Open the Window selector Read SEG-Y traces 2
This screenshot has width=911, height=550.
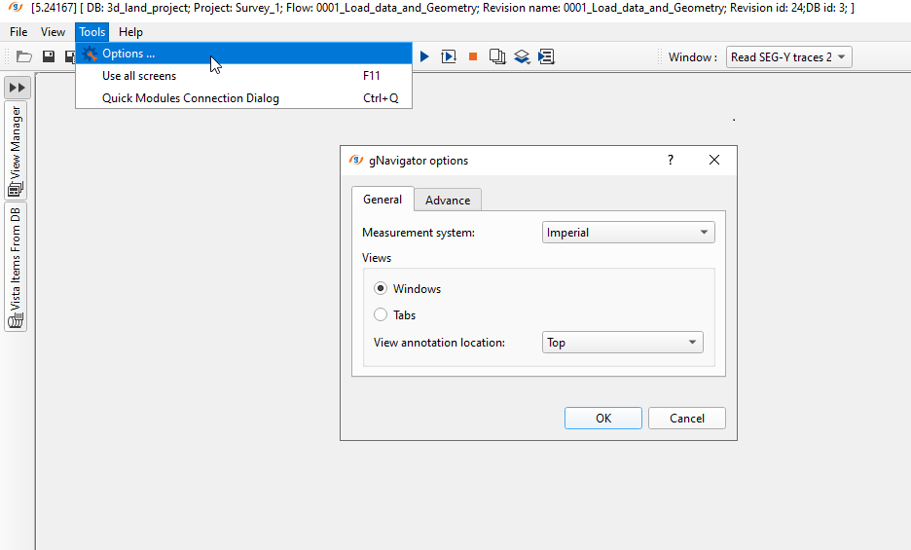[788, 57]
